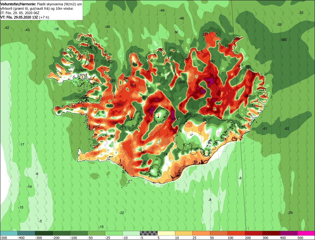Select the -100 to -50 green legend swatch
This screenshot has height=240, width=315.
(x=79, y=233)
